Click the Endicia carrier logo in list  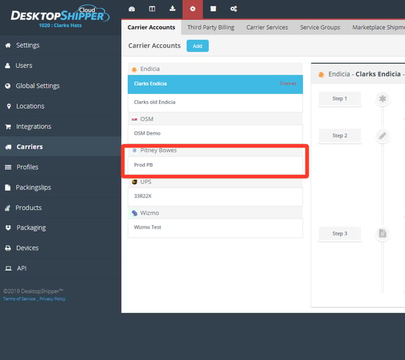pos(134,69)
